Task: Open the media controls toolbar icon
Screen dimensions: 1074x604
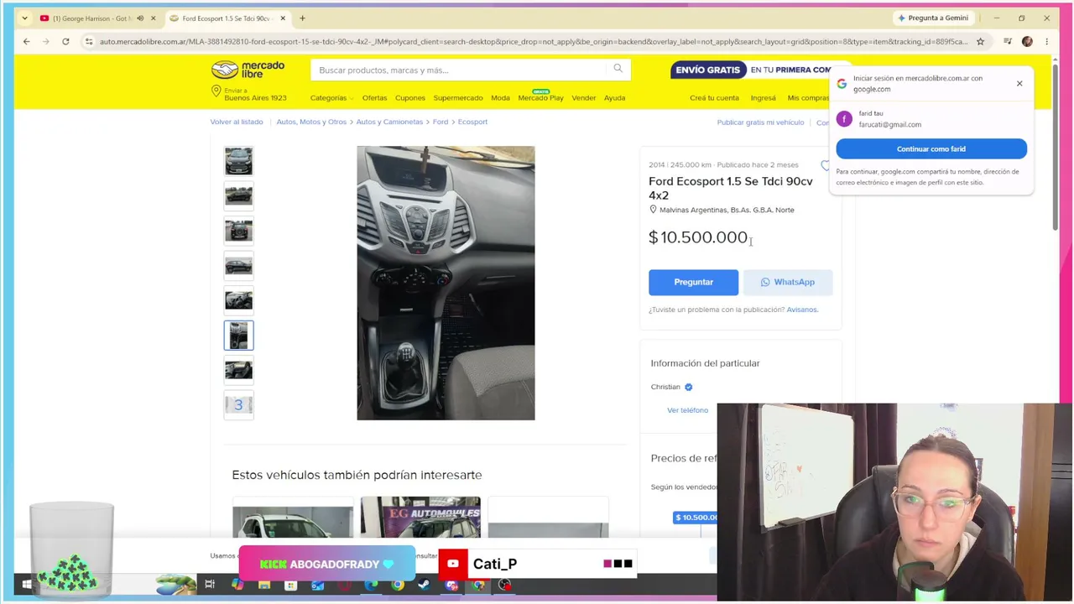Action: 1008,41
